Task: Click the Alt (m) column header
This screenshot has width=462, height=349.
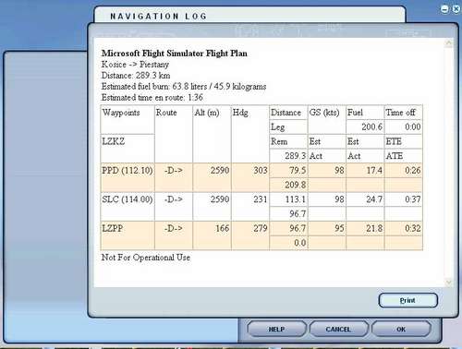Action: click(212, 134)
